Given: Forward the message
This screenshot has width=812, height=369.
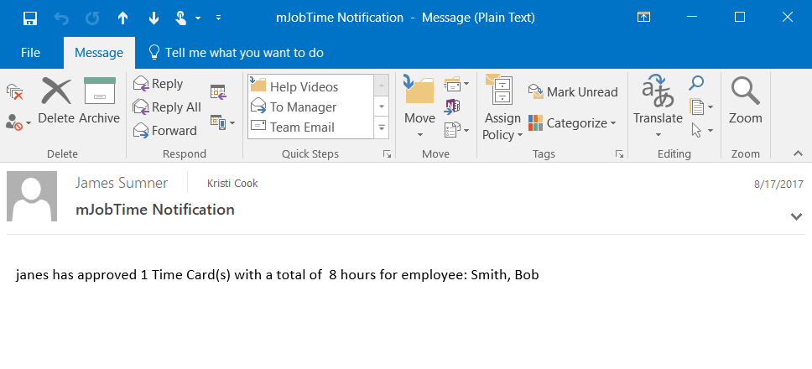Looking at the screenshot, I should coord(165,131).
